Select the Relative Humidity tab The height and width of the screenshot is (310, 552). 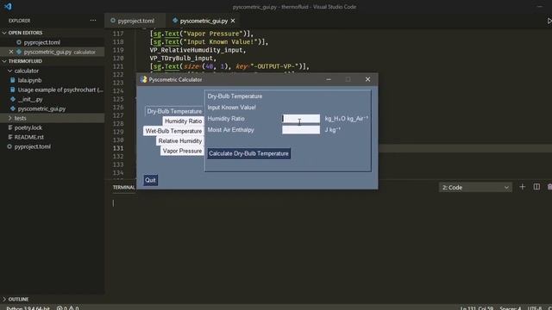point(180,140)
